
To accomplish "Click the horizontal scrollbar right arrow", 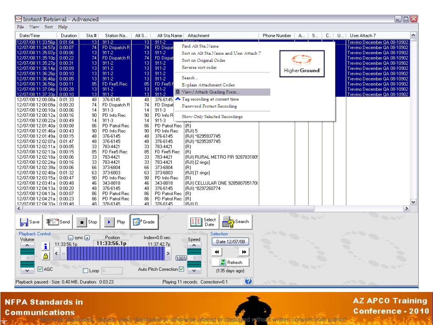I will (x=406, y=208).
